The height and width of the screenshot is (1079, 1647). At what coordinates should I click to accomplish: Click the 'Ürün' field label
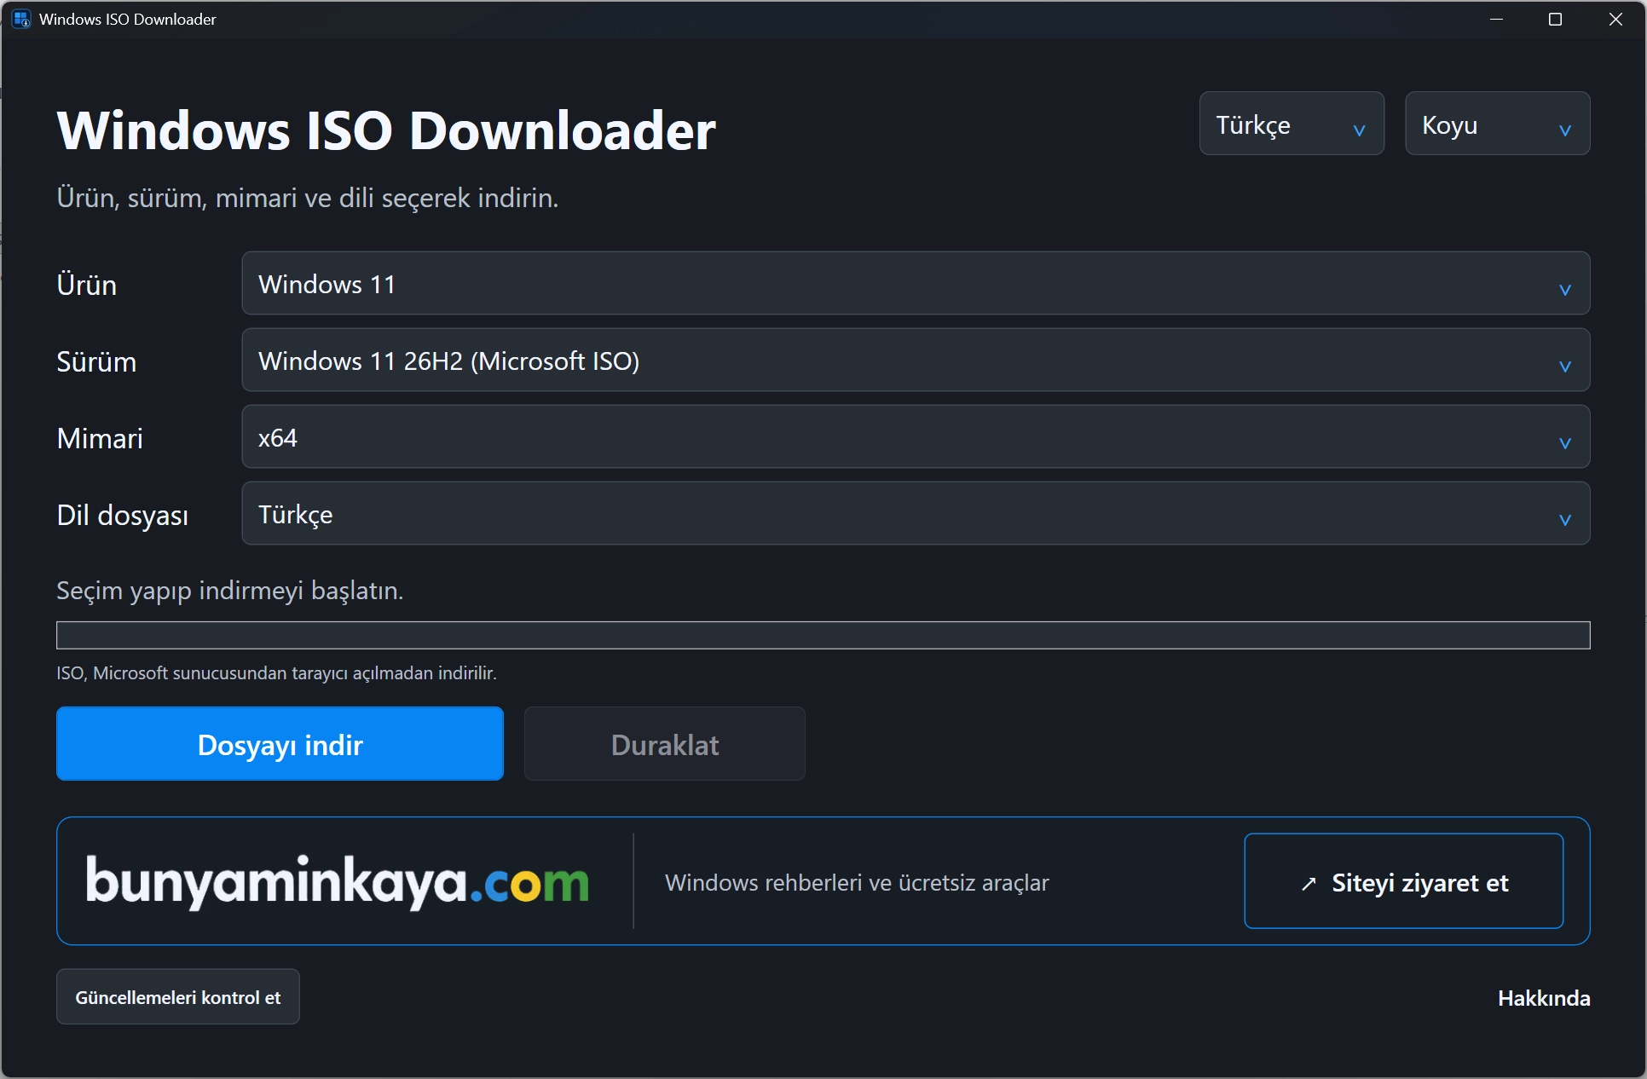click(86, 285)
